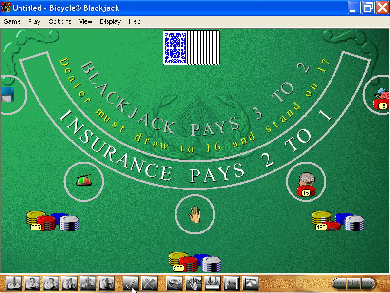The width and height of the screenshot is (390, 293).
Task: Click the split arrows toolbar button
Action: coord(232,283)
